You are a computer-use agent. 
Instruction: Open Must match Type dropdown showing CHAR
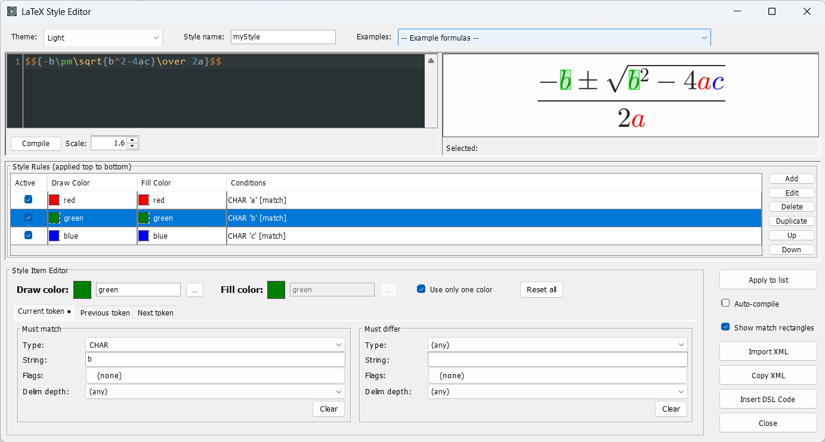[215, 345]
